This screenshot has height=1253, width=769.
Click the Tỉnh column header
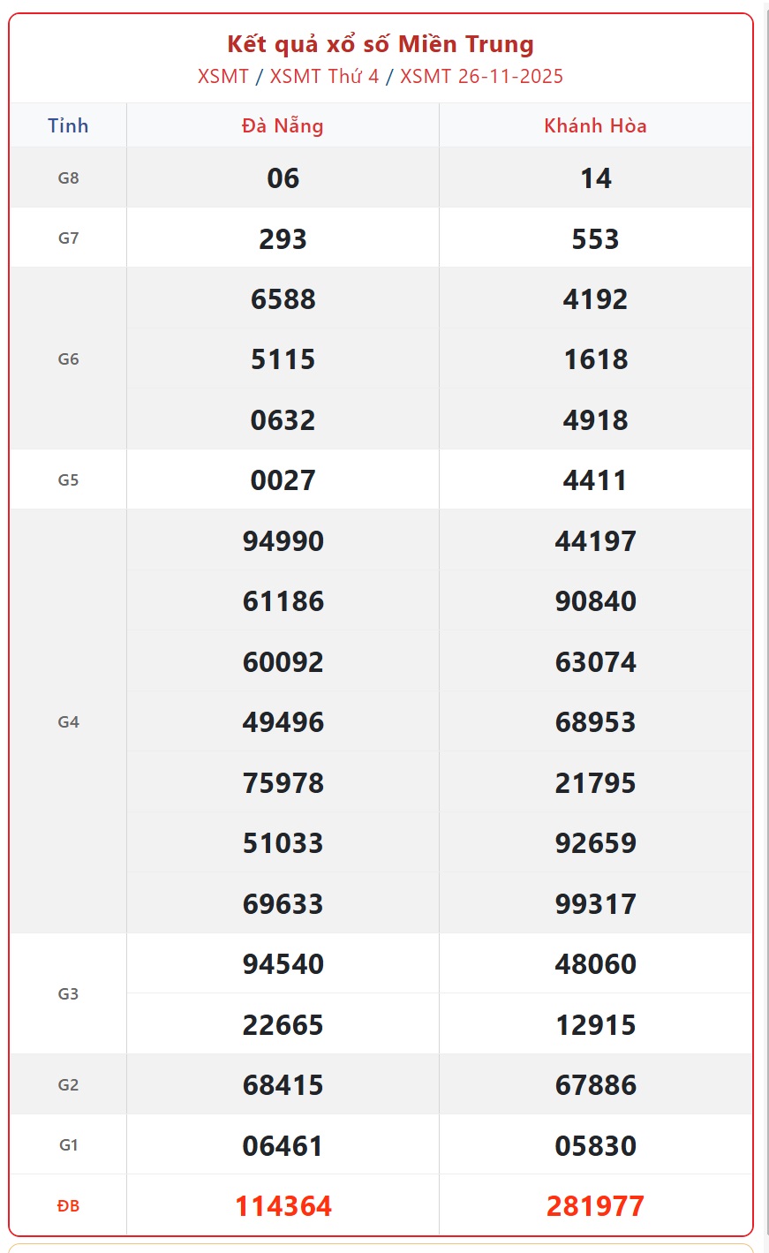tap(68, 125)
